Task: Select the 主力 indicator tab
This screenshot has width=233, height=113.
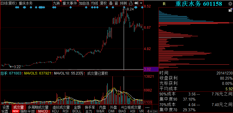Action: [89, 111]
